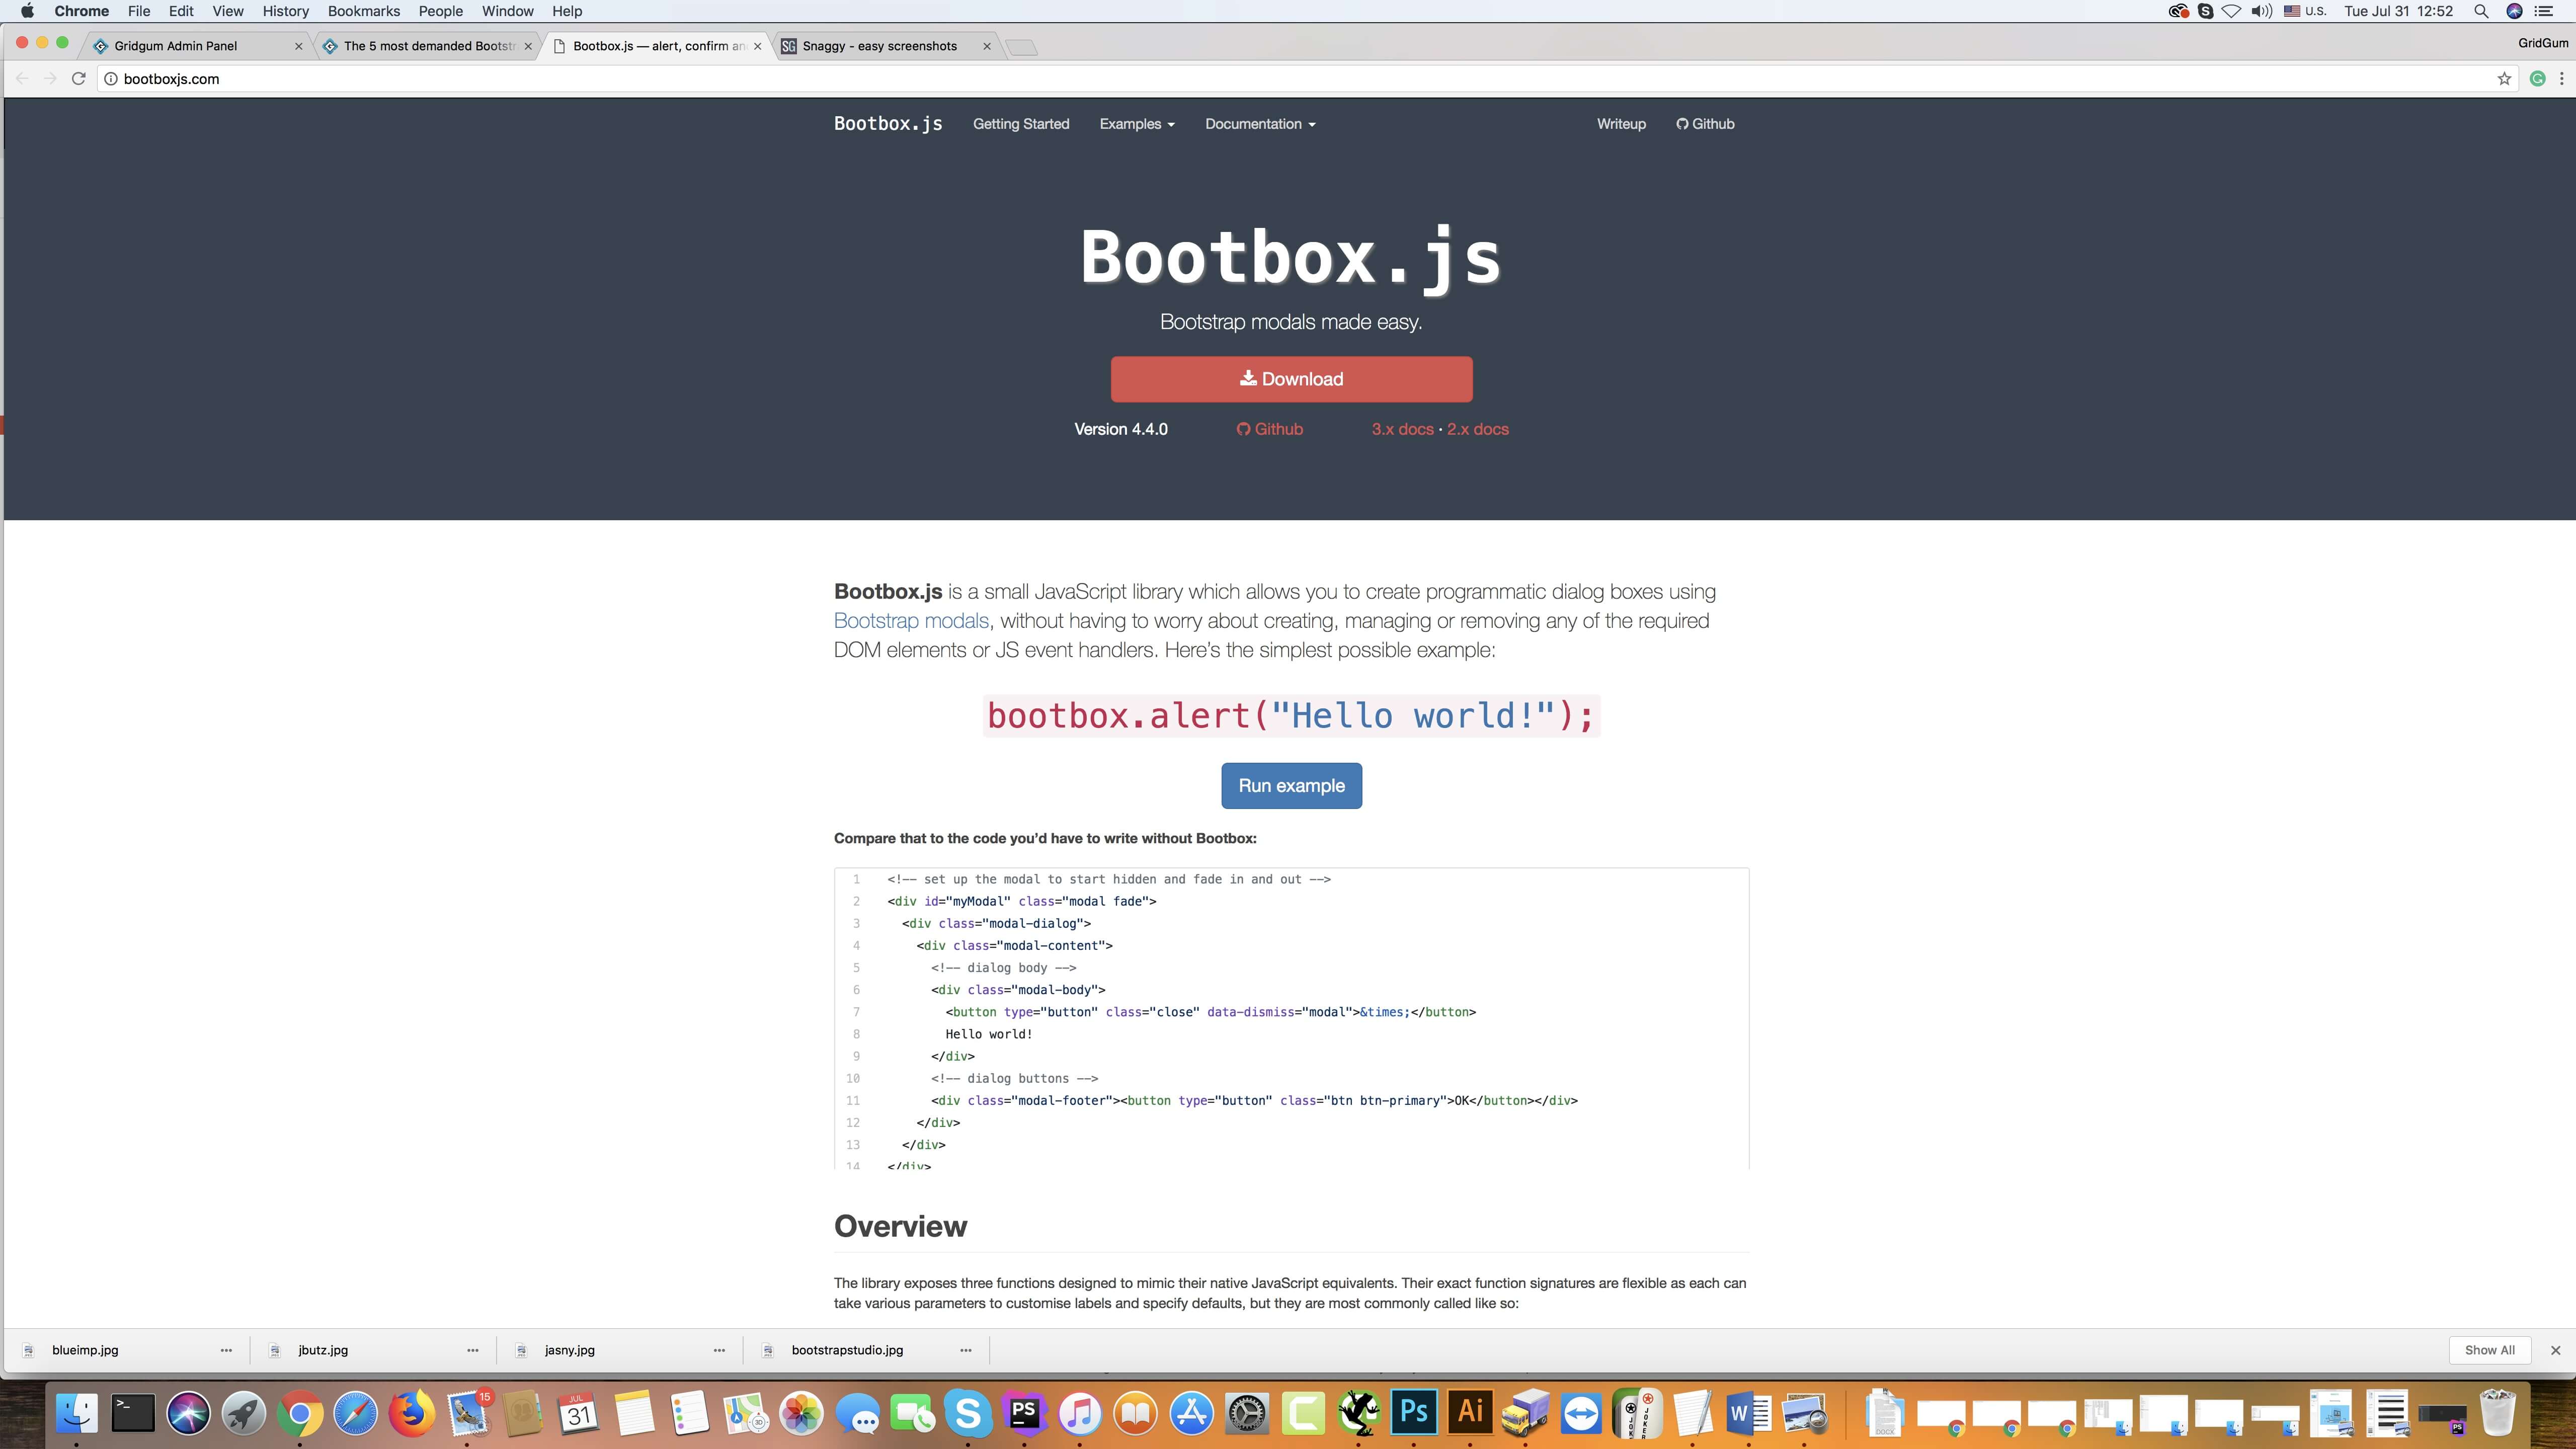
Task: Open Safari from the dock
Action: coord(355,1413)
